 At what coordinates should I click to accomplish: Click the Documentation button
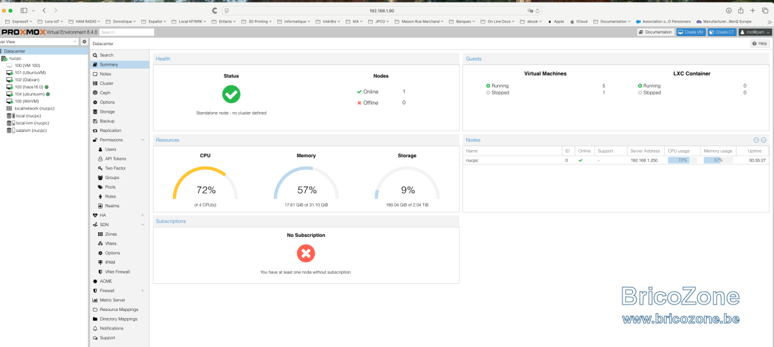click(x=655, y=32)
